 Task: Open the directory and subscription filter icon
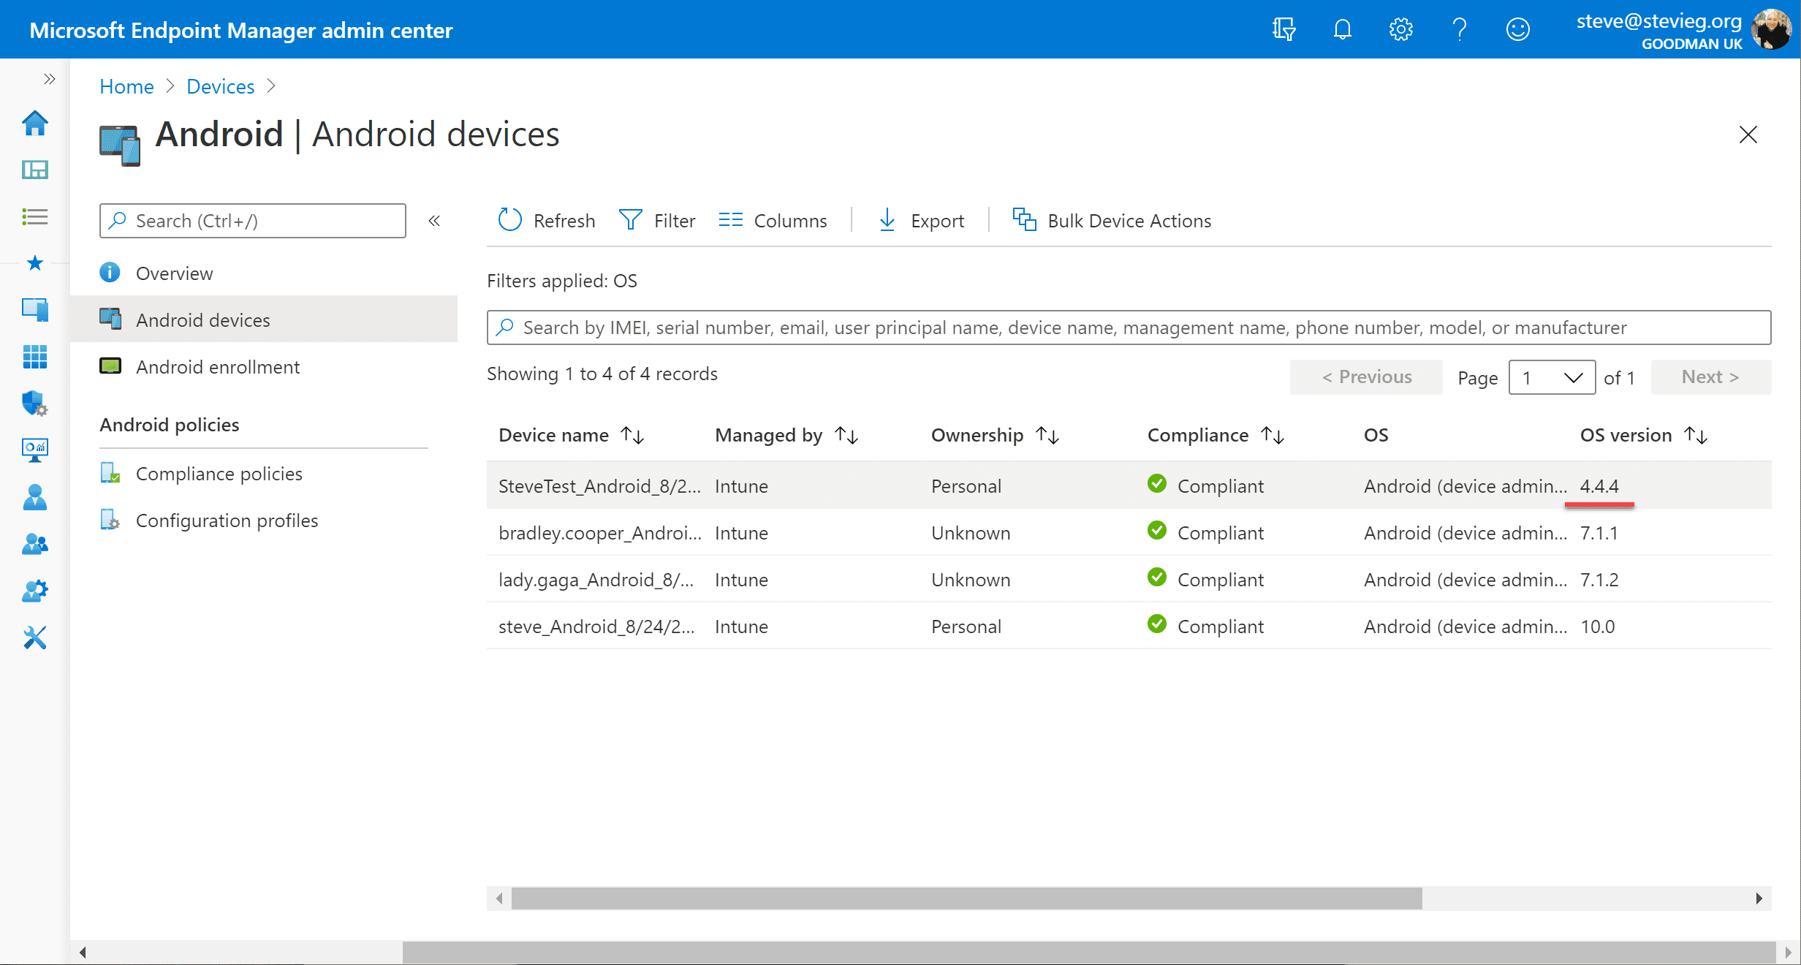tap(1284, 29)
